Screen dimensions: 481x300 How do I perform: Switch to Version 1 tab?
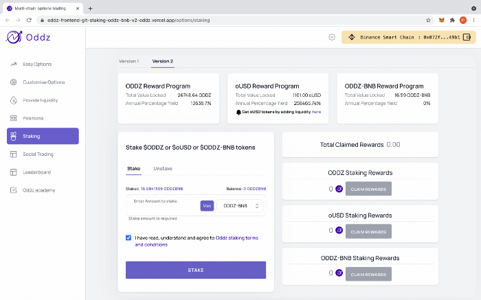[x=129, y=61]
